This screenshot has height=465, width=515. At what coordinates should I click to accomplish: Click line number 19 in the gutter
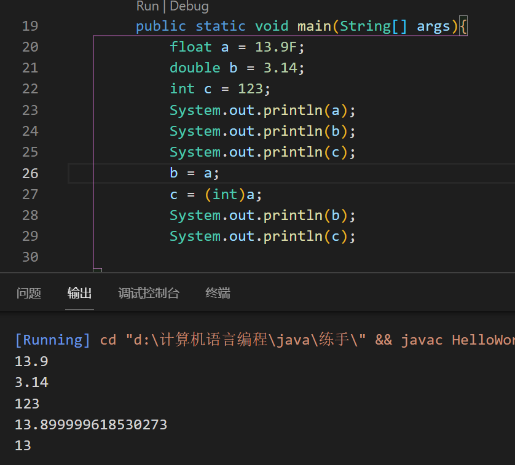click(x=29, y=26)
